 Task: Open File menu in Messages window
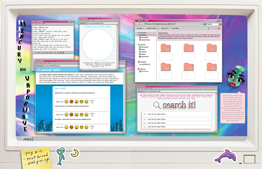[33, 24]
